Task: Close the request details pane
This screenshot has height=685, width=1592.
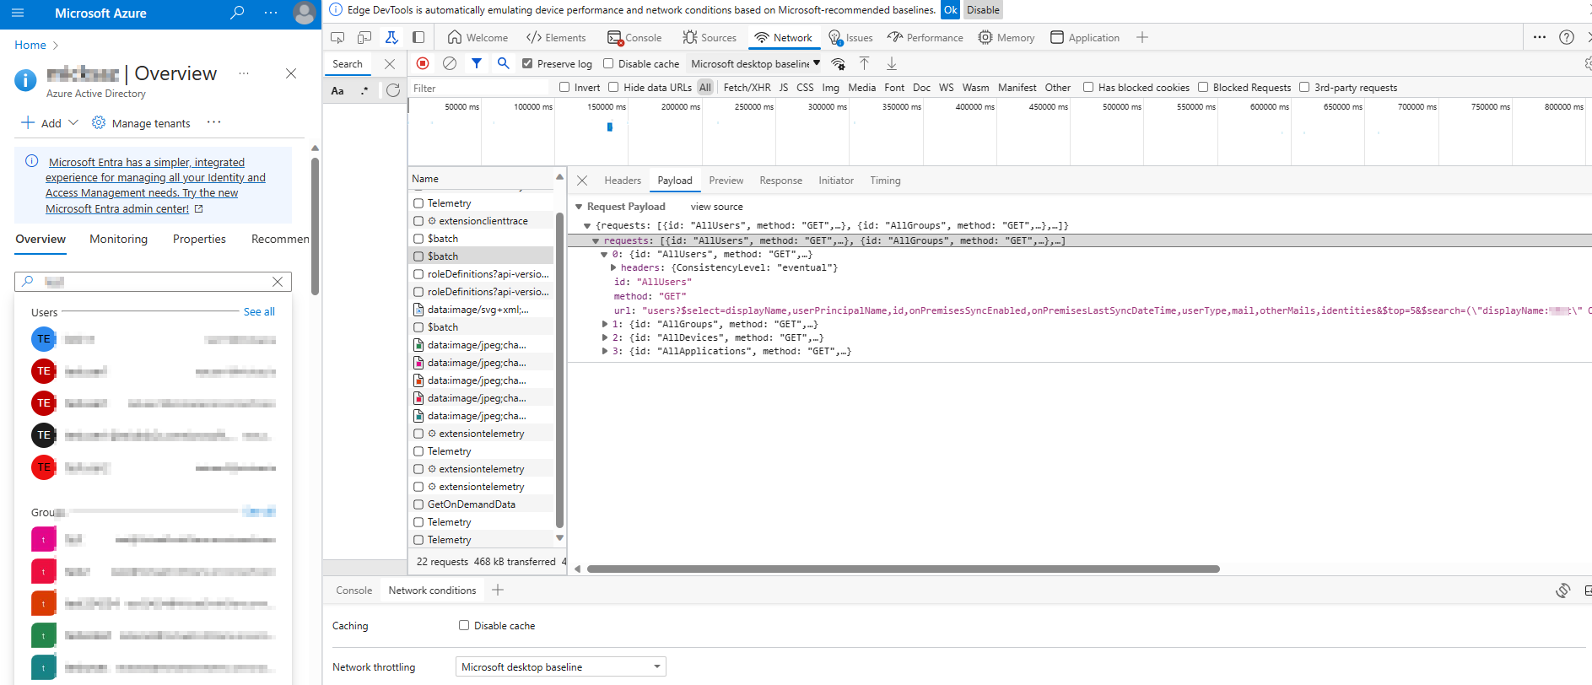Action: click(582, 181)
